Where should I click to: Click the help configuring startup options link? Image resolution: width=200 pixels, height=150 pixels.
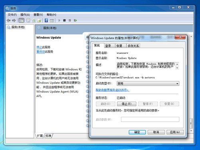[x=113, y=90]
